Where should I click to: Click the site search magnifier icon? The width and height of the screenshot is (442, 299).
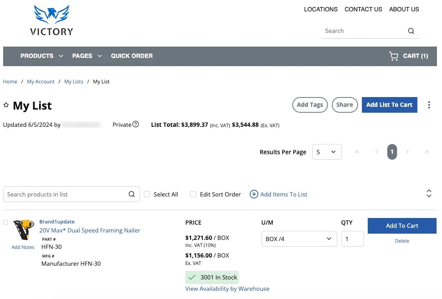click(x=411, y=31)
